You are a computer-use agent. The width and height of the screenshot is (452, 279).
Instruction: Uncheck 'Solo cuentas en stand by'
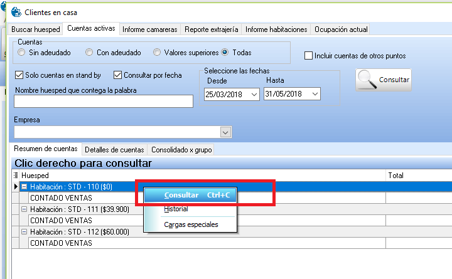(x=19, y=75)
